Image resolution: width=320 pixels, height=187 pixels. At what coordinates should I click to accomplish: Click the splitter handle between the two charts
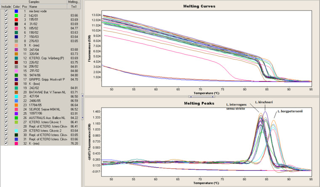pos(200,96)
